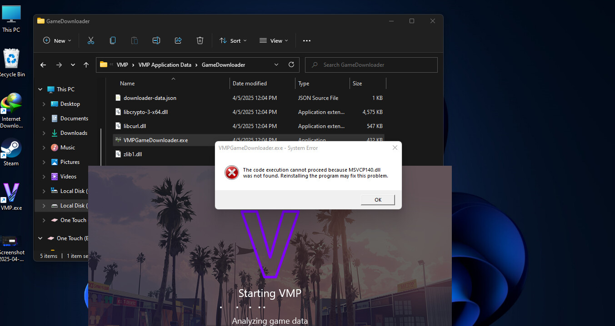Click the Up directory arrow
This screenshot has height=326, width=615.
click(x=86, y=65)
